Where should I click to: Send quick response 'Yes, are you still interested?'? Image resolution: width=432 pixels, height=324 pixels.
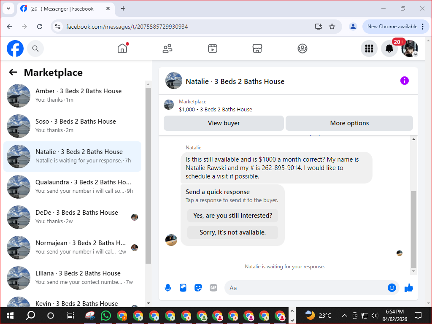click(x=232, y=216)
